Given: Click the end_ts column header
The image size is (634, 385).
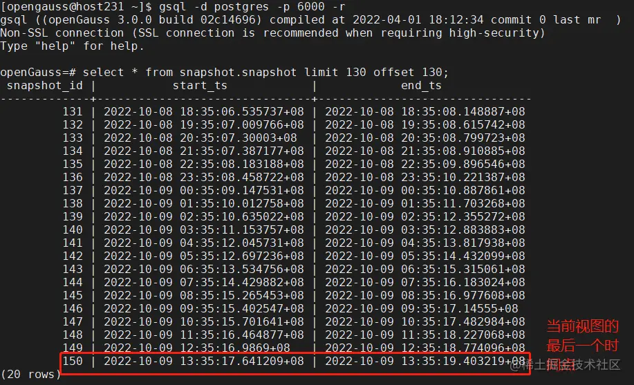Looking at the screenshot, I should pos(421,86).
